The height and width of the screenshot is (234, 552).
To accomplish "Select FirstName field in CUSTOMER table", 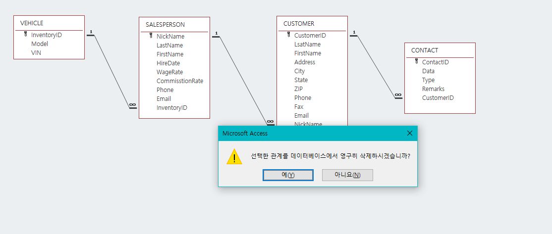I will coord(308,53).
